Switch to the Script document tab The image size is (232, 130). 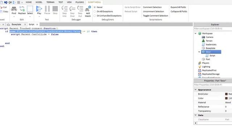pyautogui.click(x=32, y=25)
